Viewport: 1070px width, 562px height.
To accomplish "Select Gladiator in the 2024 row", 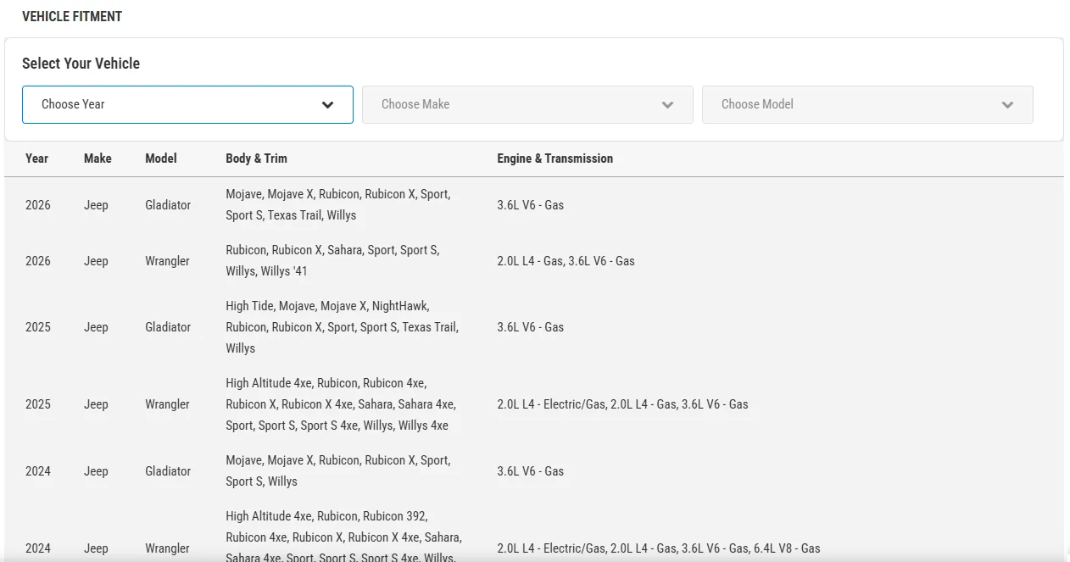I will [168, 471].
